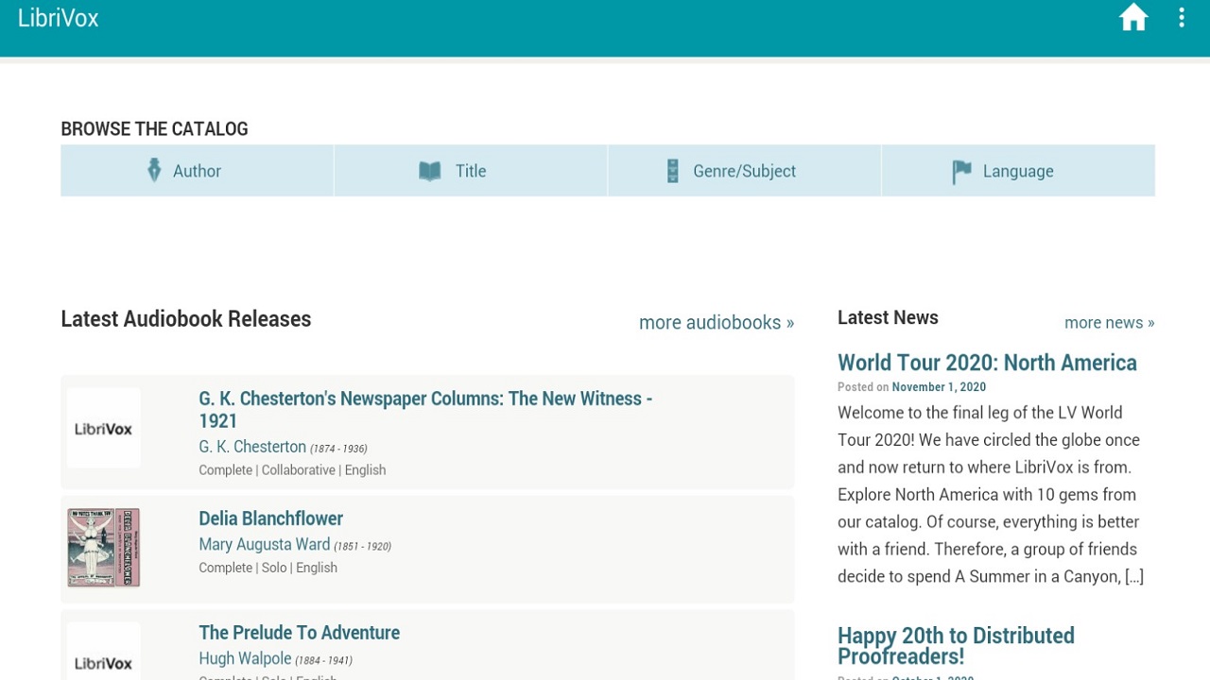Open World Tour 2020: North America article
1210x680 pixels.
click(x=987, y=364)
